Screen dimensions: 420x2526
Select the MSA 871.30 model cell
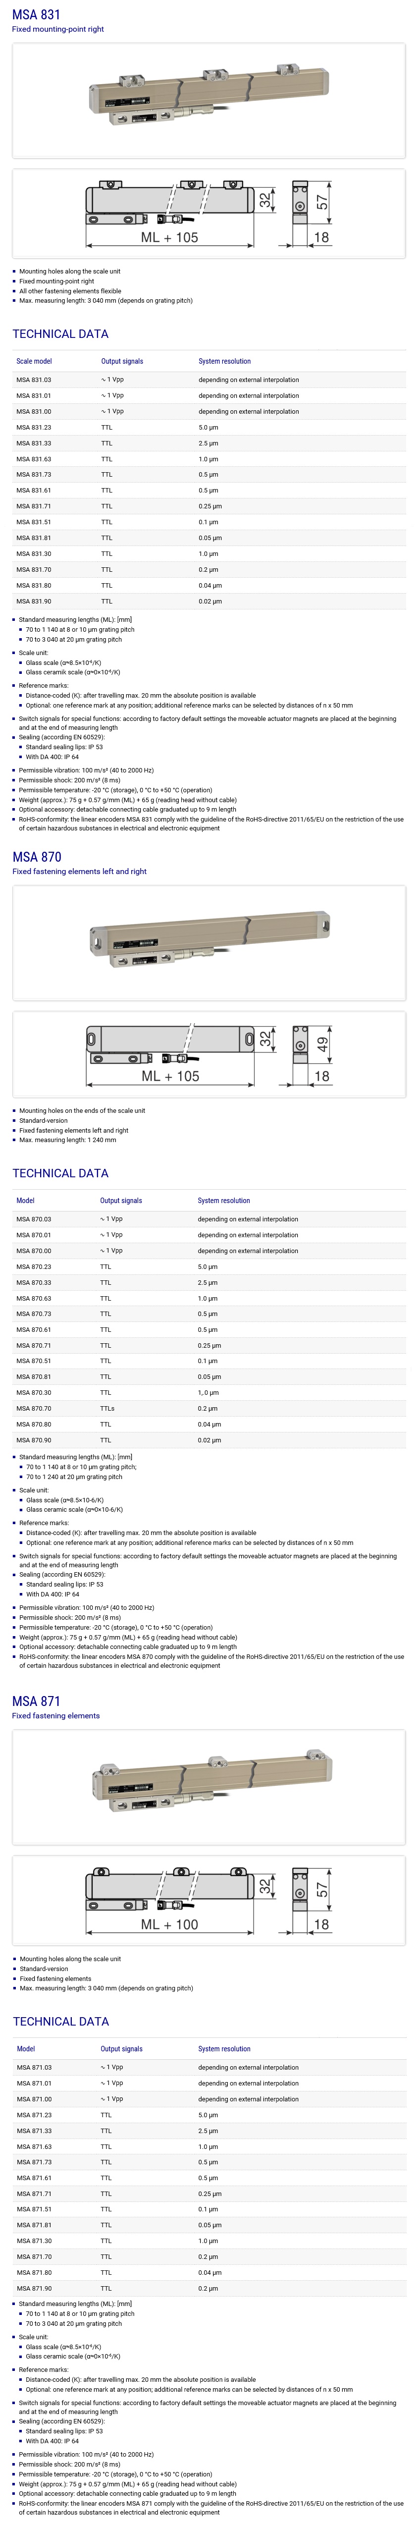34,2241
